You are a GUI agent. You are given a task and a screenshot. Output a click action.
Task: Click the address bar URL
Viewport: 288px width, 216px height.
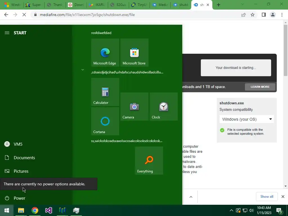click(x=87, y=15)
